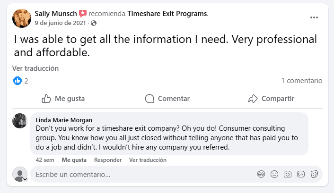Open the emoji picker in comment box
The width and height of the screenshot is (334, 193).
[274, 174]
